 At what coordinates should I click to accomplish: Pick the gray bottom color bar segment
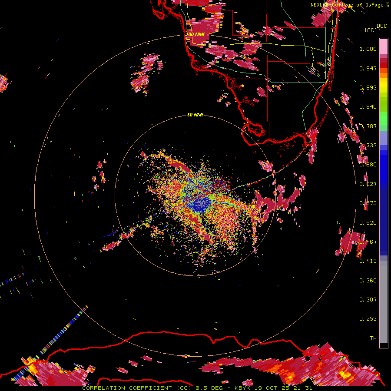point(384,302)
